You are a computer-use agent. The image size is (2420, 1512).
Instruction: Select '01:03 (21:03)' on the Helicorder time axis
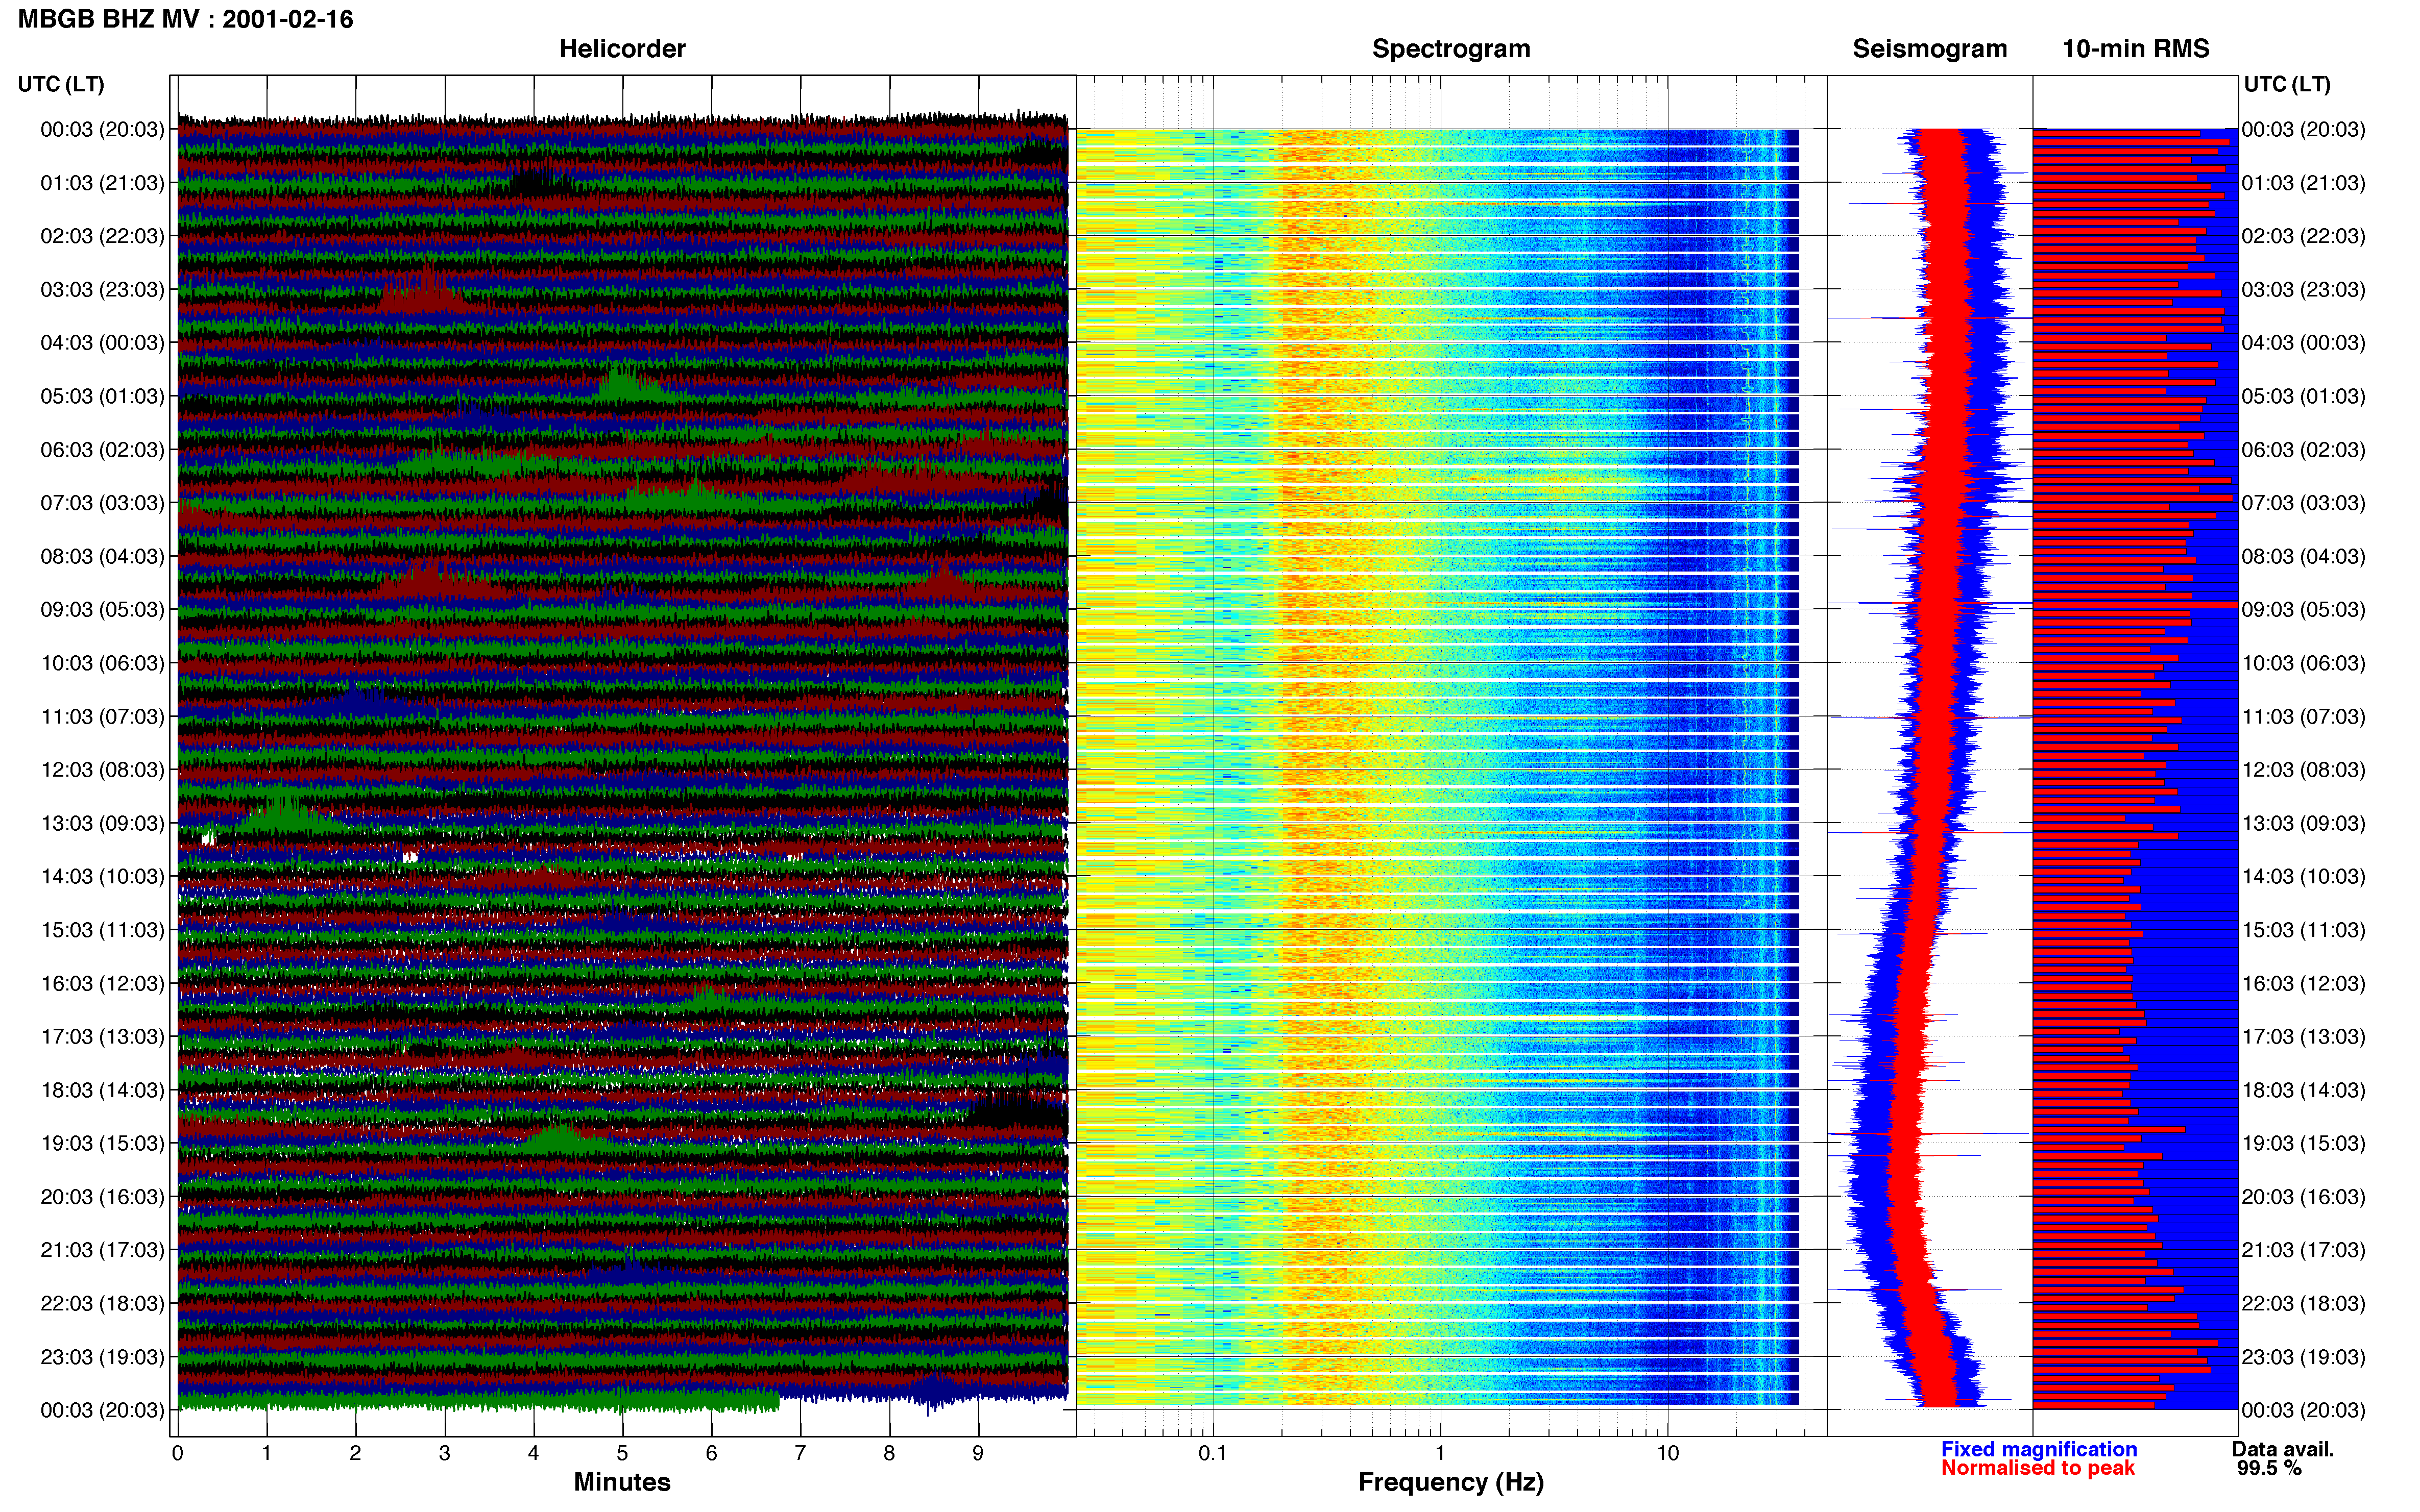click(102, 183)
